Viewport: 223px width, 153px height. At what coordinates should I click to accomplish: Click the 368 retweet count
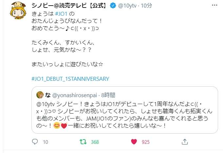click(95, 142)
